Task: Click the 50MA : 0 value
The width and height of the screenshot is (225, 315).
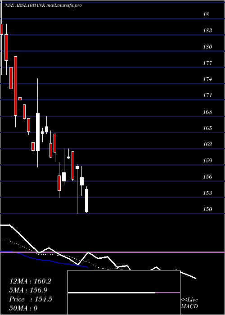Action: click(x=23, y=308)
